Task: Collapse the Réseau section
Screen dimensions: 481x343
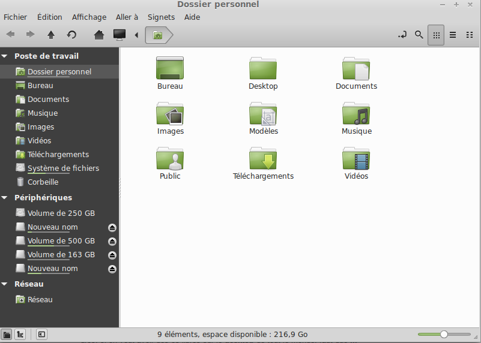Action: coord(4,284)
